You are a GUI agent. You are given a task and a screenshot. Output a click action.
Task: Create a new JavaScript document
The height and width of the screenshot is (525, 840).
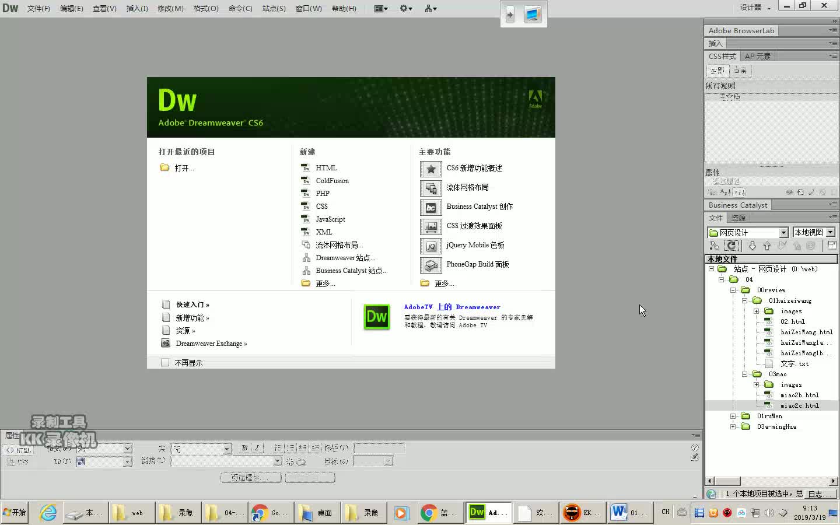coord(330,219)
